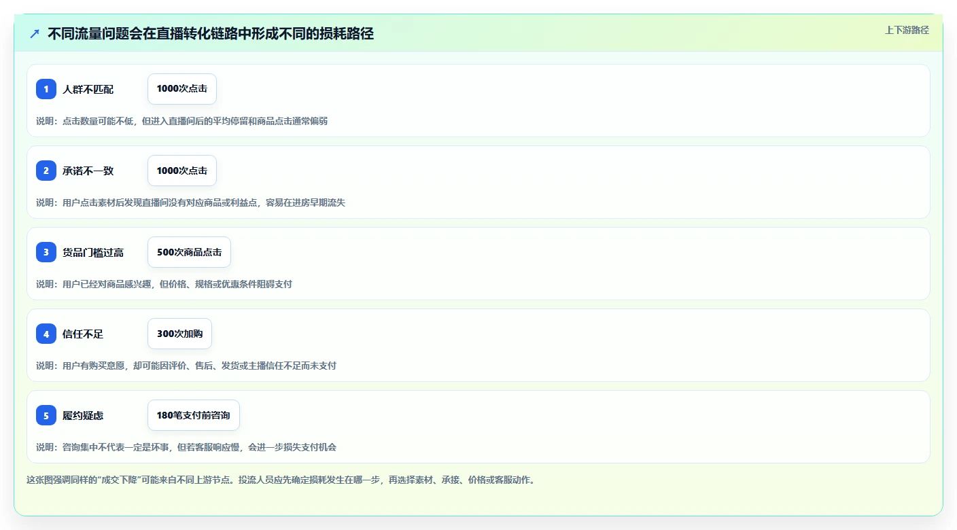Click the 500次商品点击 chip

189,252
